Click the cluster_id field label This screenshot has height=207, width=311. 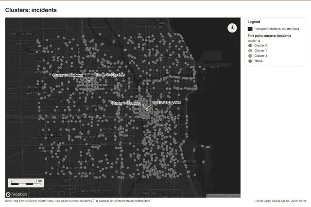pyautogui.click(x=254, y=41)
